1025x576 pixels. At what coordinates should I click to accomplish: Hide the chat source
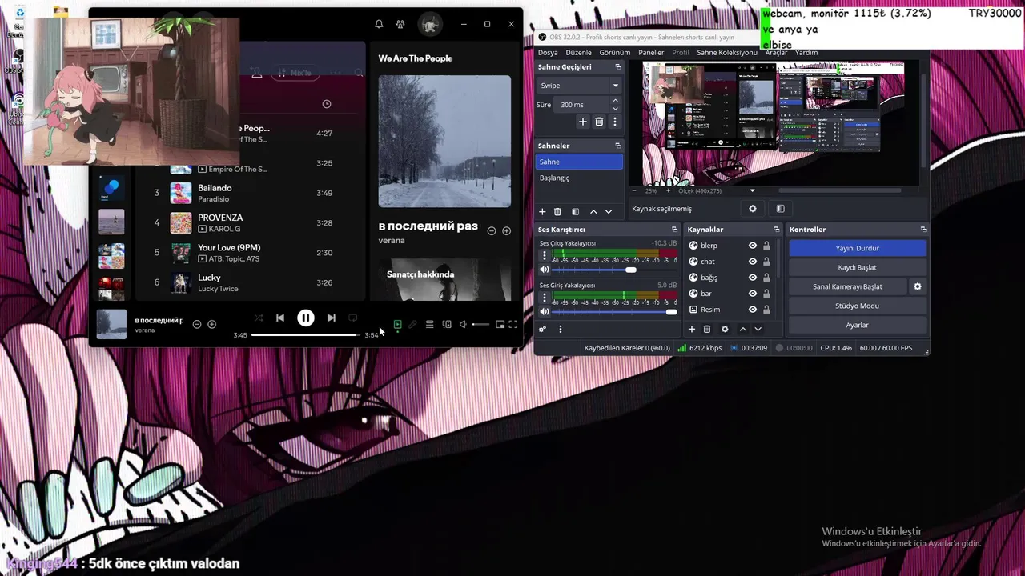coord(753,262)
